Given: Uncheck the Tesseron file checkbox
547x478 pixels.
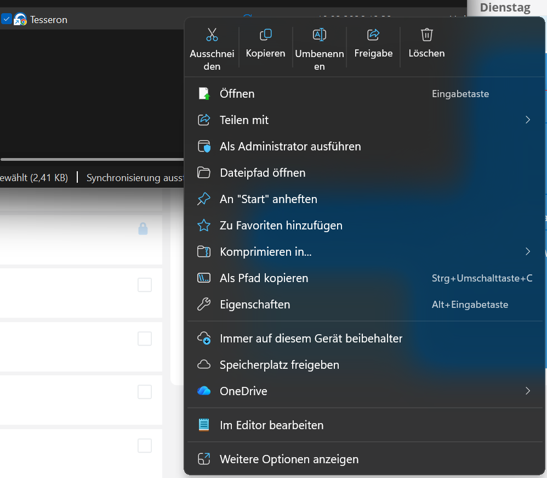Looking at the screenshot, I should pos(7,20).
